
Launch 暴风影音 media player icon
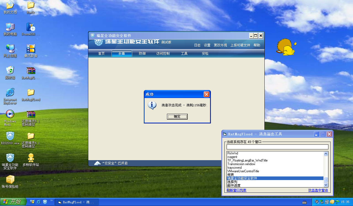coord(31,51)
